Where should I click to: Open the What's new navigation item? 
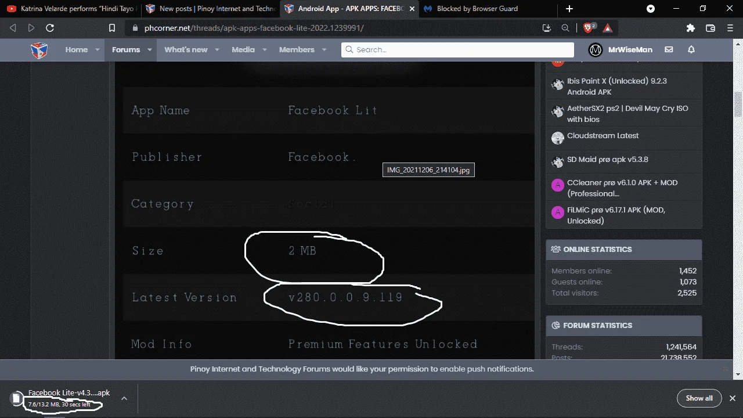click(x=186, y=50)
